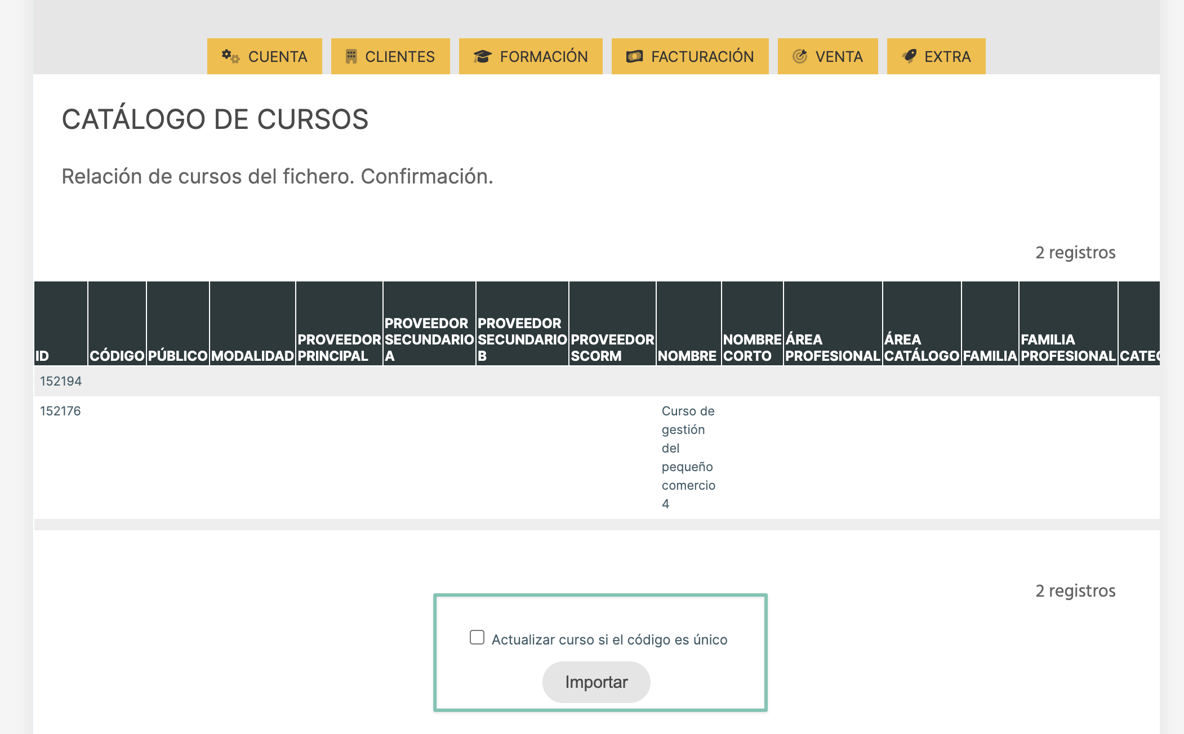Click the building icon on CLIENTES
Viewport: 1184px width, 734px height.
[351, 56]
